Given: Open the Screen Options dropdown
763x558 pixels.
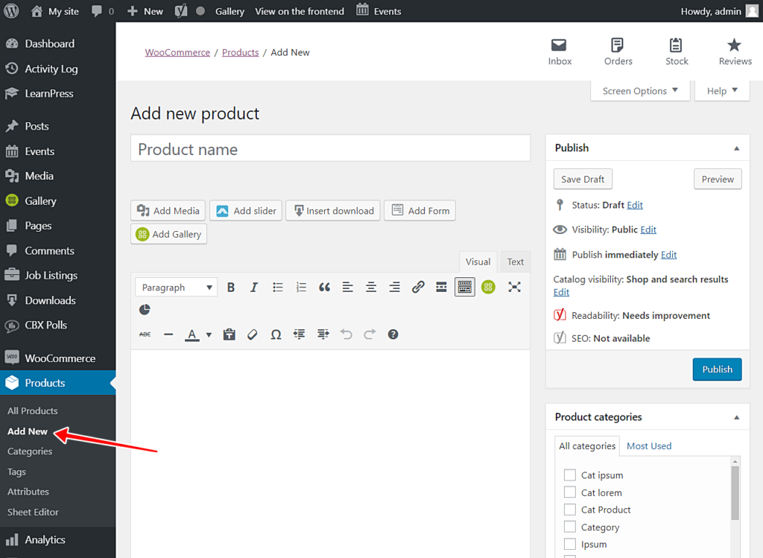Looking at the screenshot, I should 640,90.
